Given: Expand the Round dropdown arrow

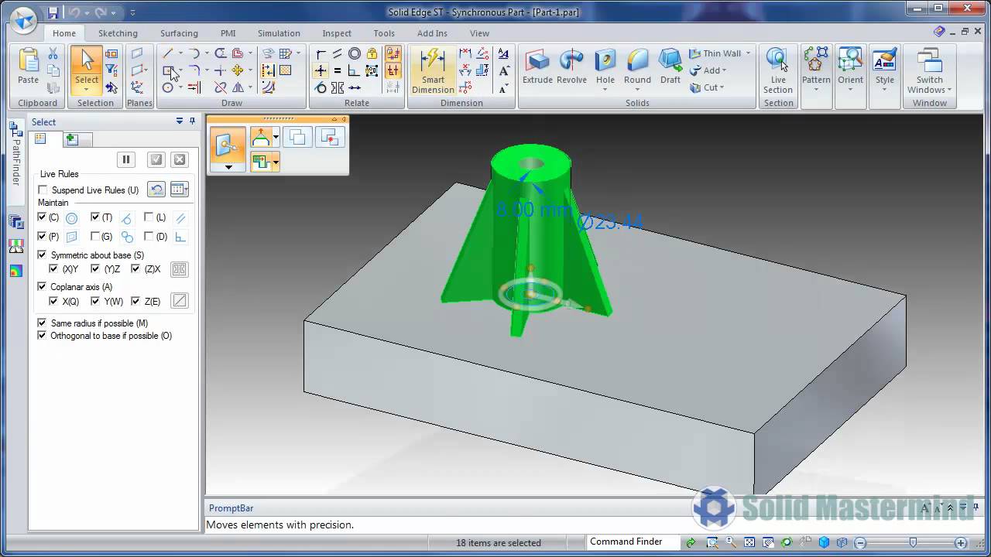Looking at the screenshot, I should point(638,91).
